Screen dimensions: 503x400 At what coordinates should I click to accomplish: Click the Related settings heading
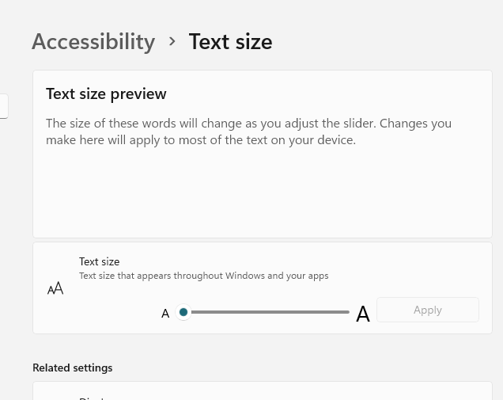point(73,368)
